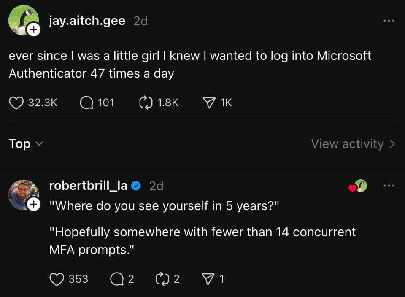Reply to robertbrill_la's comment
This screenshot has height=297, width=405.
click(x=116, y=279)
